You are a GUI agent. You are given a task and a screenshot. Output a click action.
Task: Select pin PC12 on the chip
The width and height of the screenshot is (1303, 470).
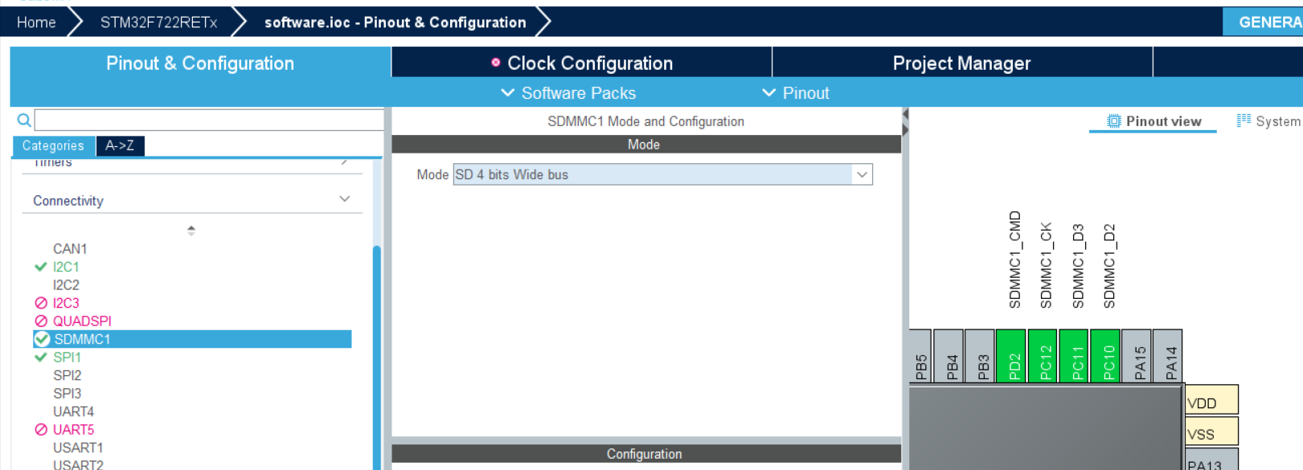pyautogui.click(x=1043, y=355)
